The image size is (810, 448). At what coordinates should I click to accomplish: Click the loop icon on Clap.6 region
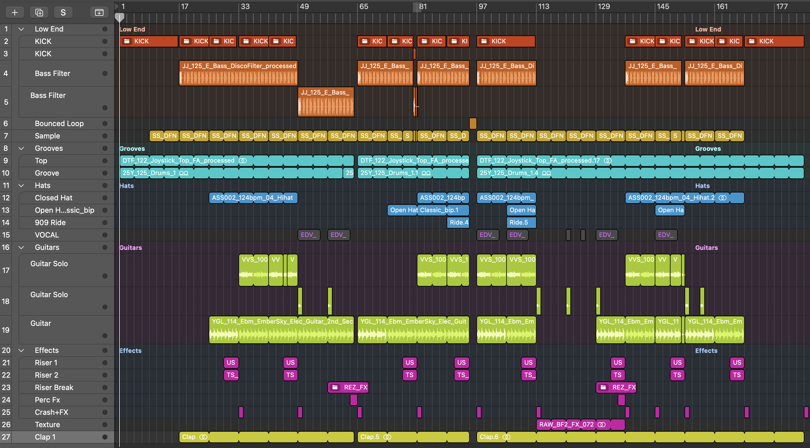(x=506, y=437)
